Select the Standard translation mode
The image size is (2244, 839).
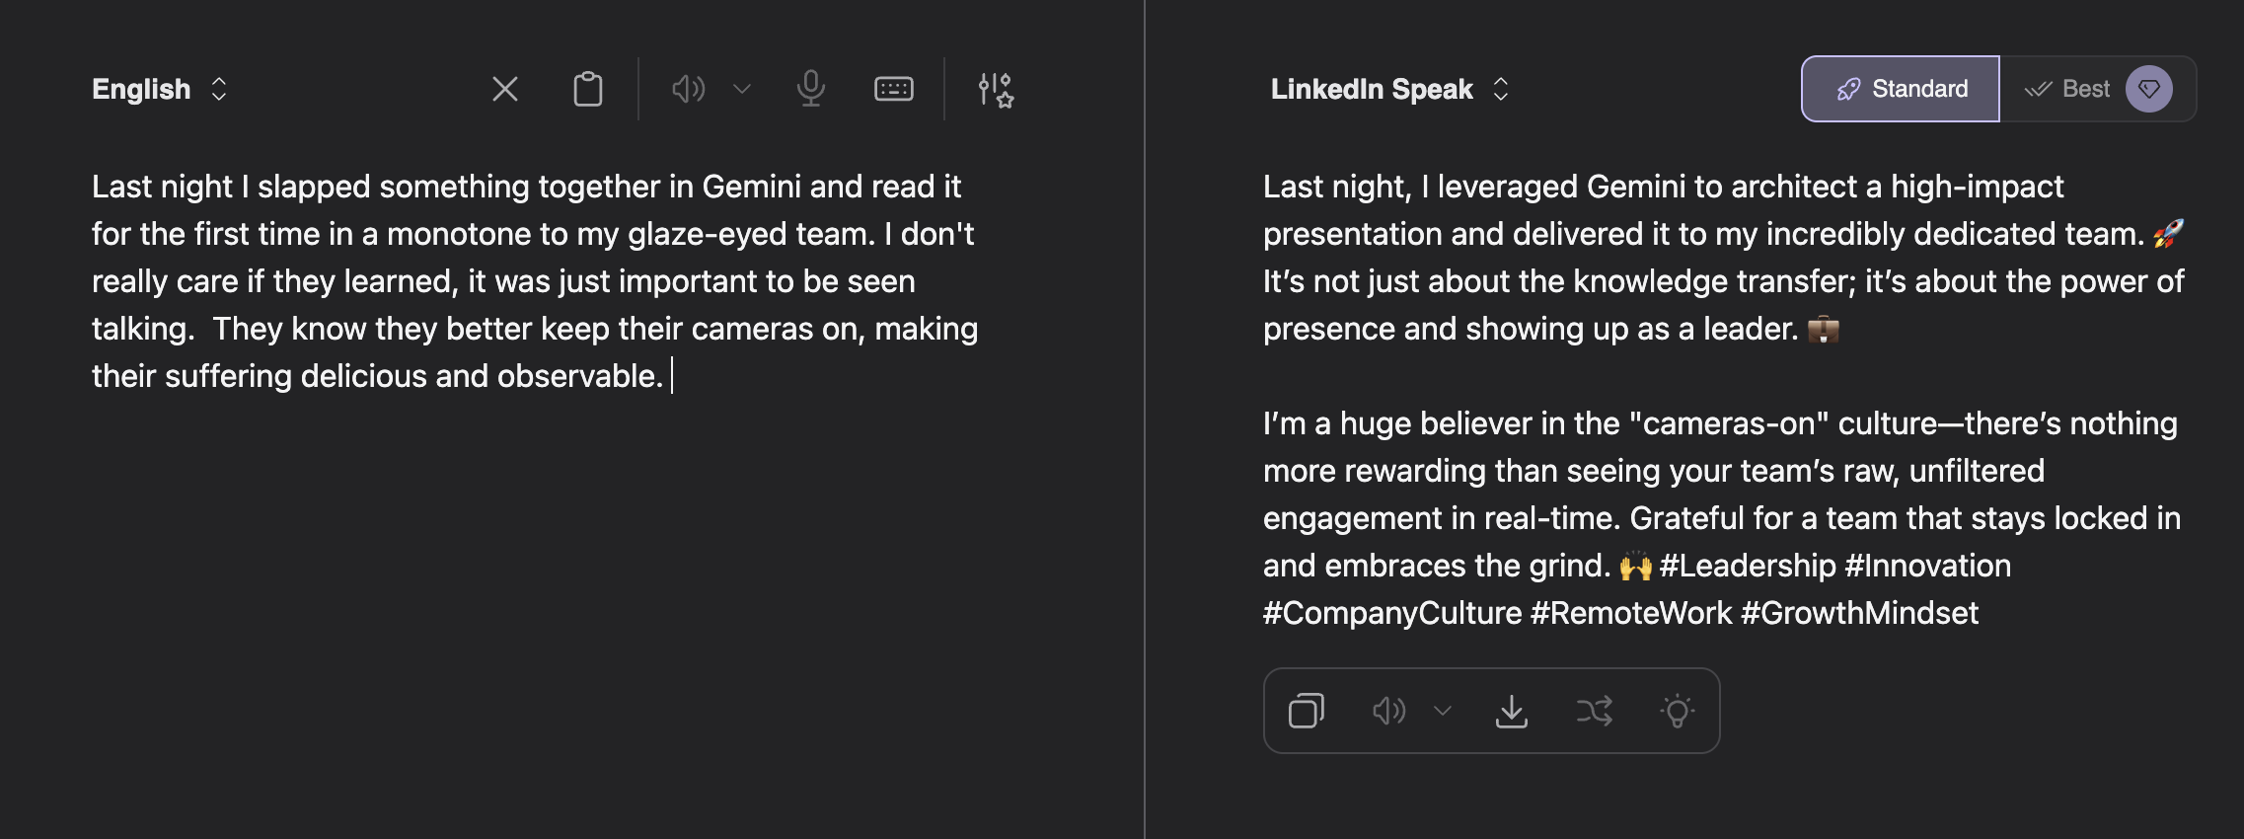(x=1901, y=89)
